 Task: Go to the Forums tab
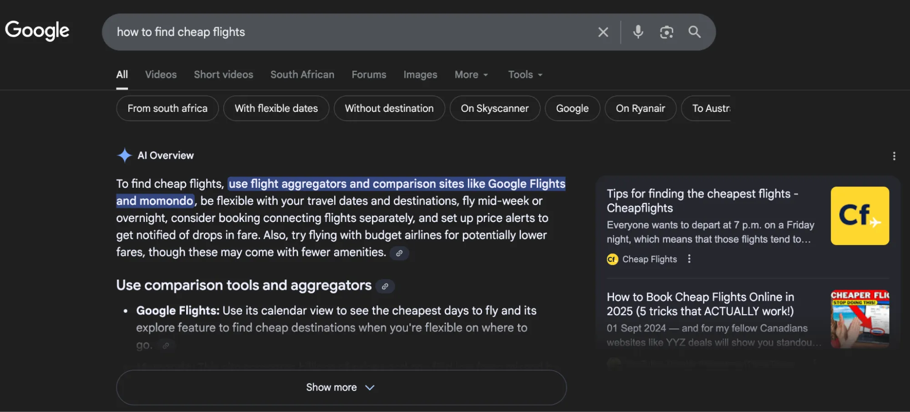369,75
